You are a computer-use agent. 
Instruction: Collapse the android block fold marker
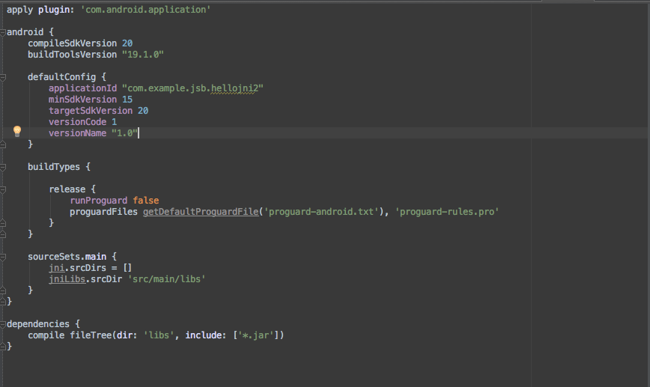pos(2,32)
